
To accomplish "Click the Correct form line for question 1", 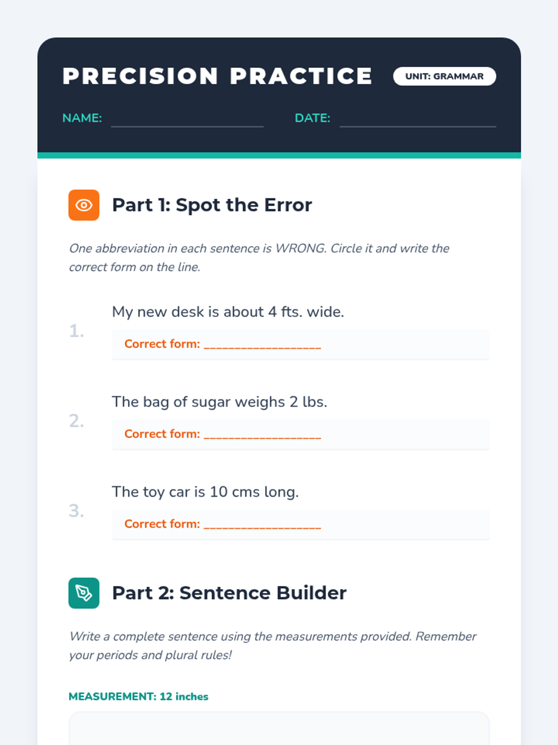I will 300,344.
